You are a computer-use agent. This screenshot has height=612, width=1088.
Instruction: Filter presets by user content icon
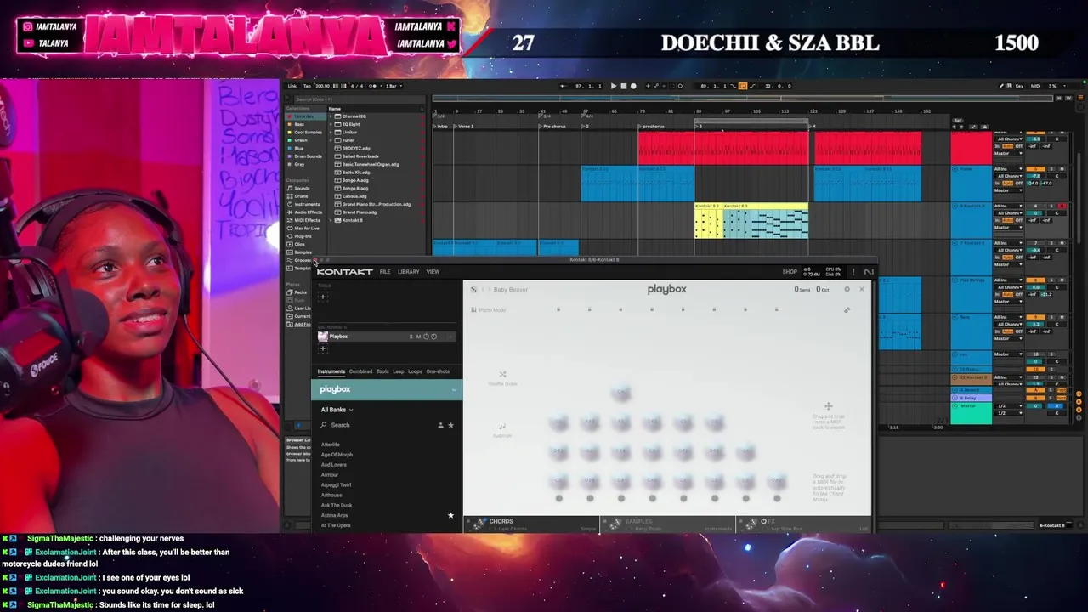(440, 425)
